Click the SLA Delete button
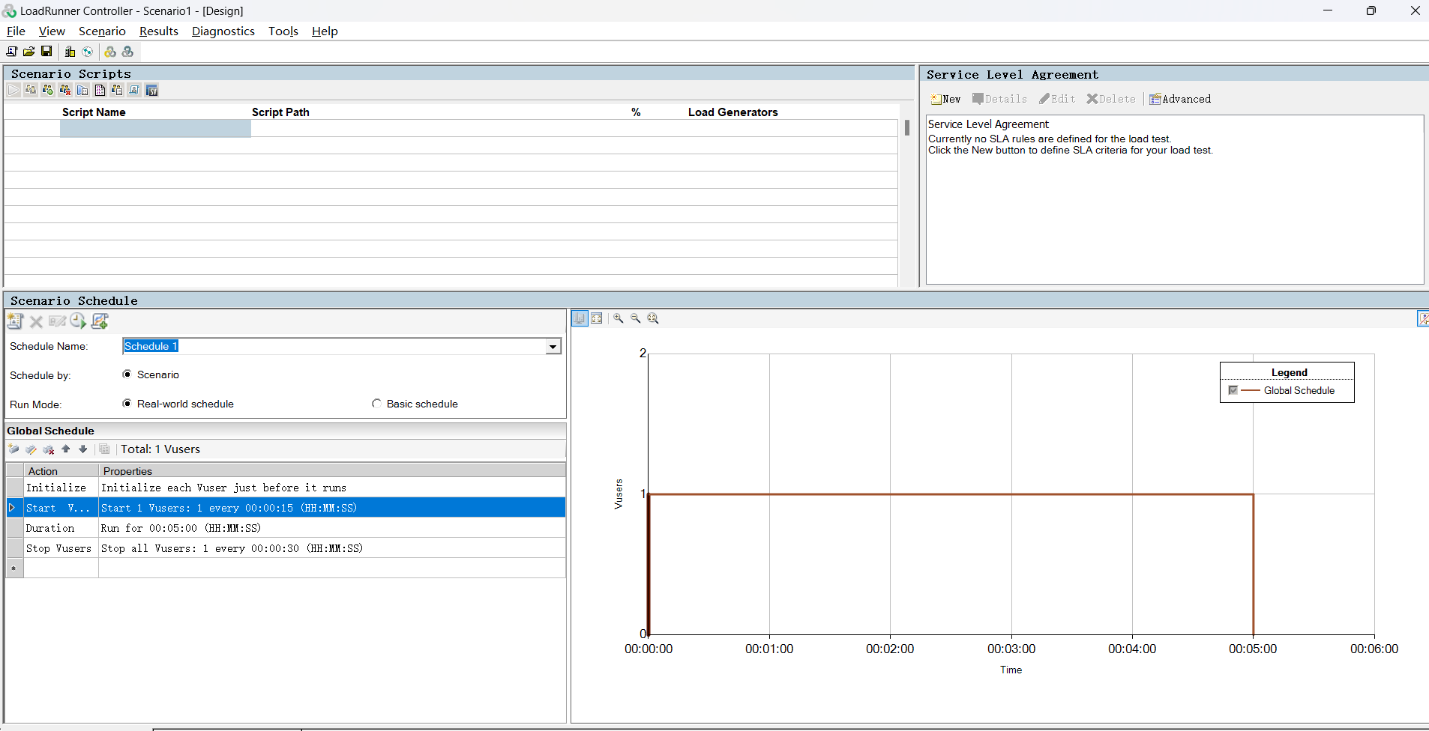The width and height of the screenshot is (1429, 731). coord(1111,99)
